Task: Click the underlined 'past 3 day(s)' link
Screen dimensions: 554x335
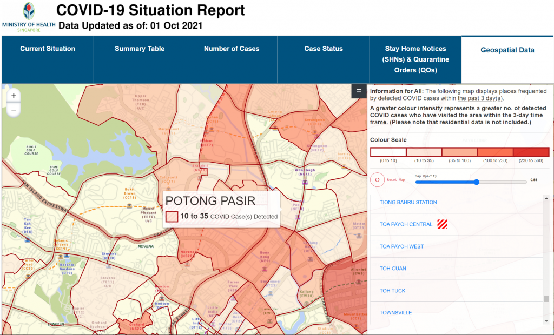Action: point(479,97)
